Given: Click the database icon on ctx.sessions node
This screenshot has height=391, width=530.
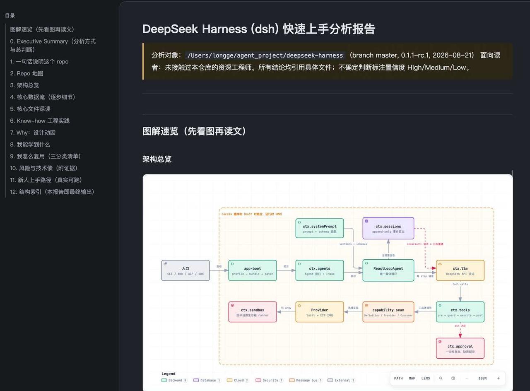Looking at the screenshot, I should (x=366, y=221).
